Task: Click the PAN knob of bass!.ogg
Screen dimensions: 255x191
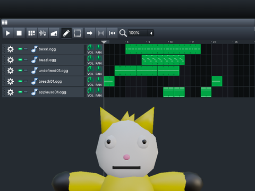Action: click(x=99, y=48)
